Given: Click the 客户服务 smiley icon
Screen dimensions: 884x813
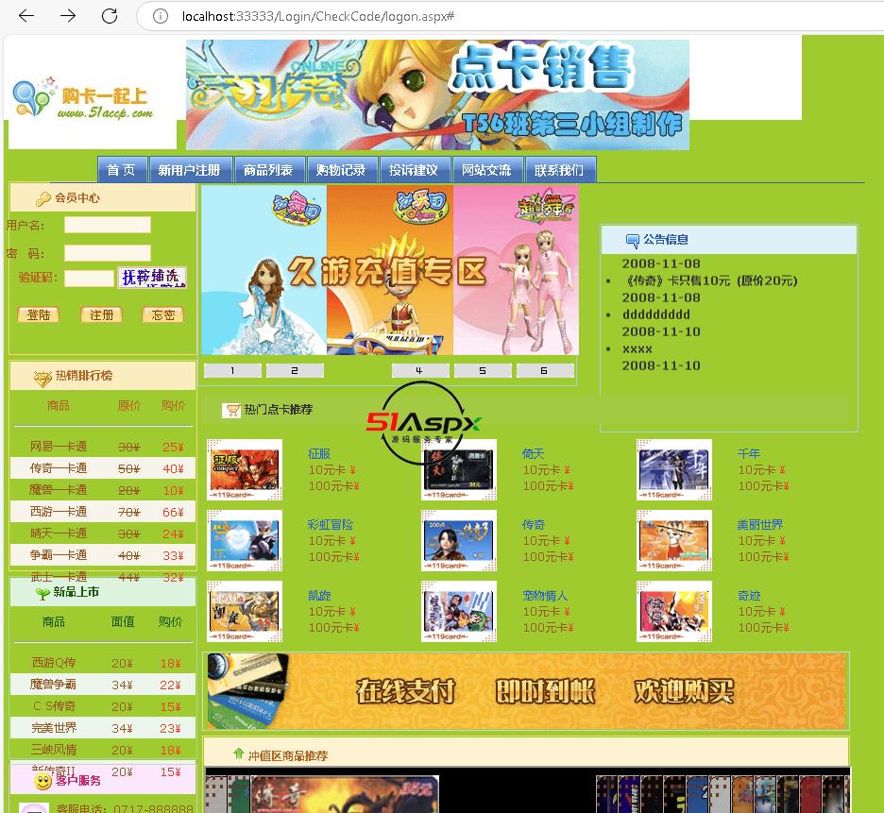Looking at the screenshot, I should click(x=42, y=782).
